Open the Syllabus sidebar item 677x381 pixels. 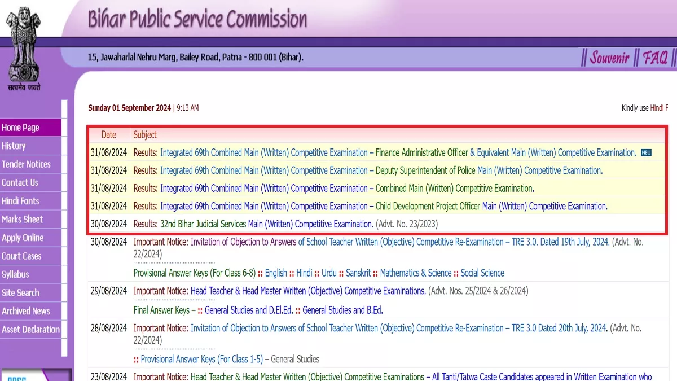pos(30,274)
